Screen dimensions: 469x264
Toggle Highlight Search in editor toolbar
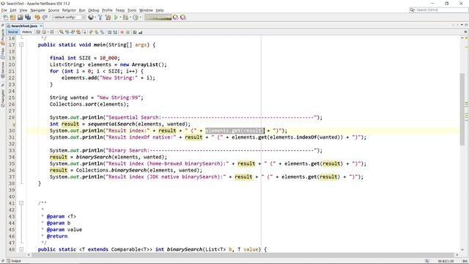tap(78, 32)
